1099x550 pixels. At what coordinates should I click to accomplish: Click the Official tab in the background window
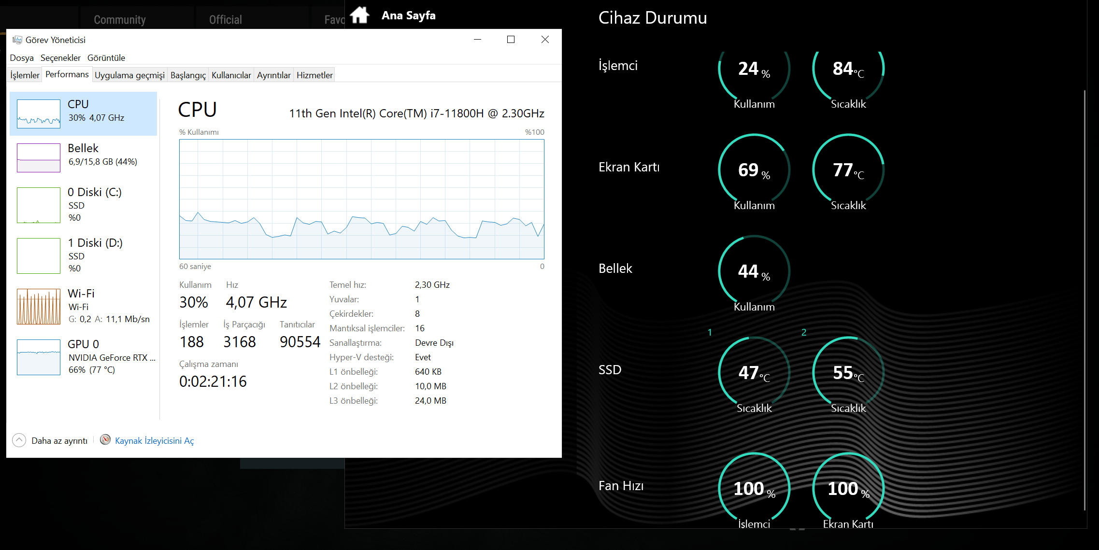[x=225, y=19]
